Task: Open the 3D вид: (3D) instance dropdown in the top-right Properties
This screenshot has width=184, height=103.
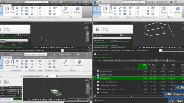Action: point(118,35)
